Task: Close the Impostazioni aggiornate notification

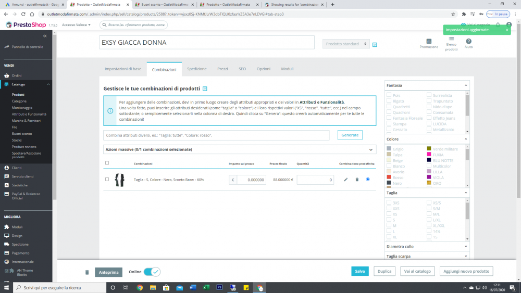Action: pos(507,30)
